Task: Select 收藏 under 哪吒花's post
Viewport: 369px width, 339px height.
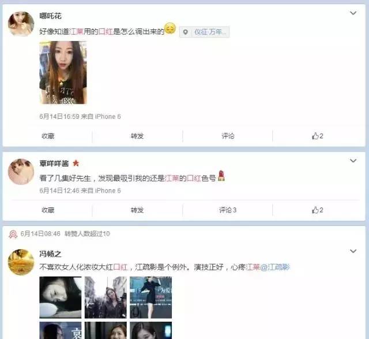Action: point(48,136)
